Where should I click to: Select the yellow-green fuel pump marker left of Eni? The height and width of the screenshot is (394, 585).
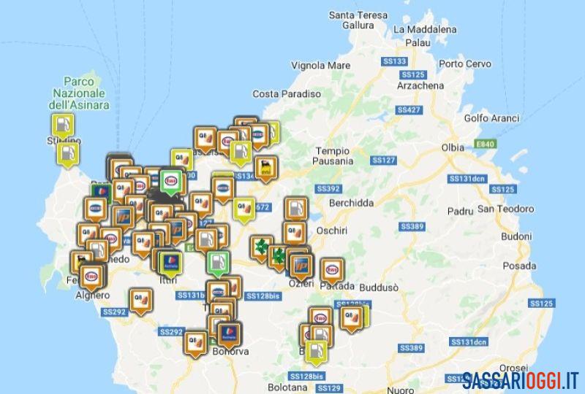coord(241,153)
